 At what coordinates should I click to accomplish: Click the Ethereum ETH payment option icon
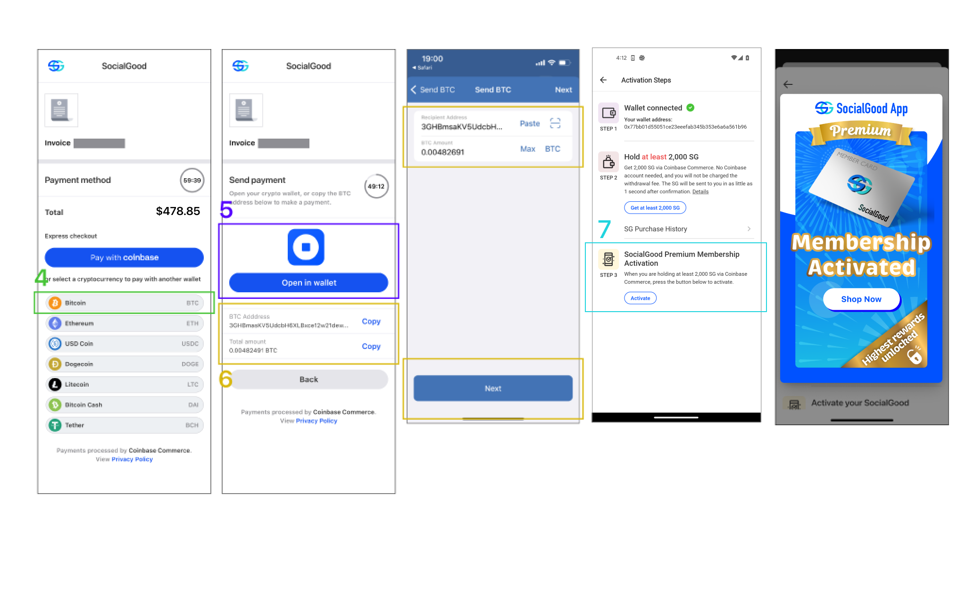[x=56, y=324]
